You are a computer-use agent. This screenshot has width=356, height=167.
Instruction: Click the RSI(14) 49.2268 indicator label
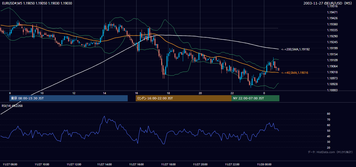[x=12, y=106]
